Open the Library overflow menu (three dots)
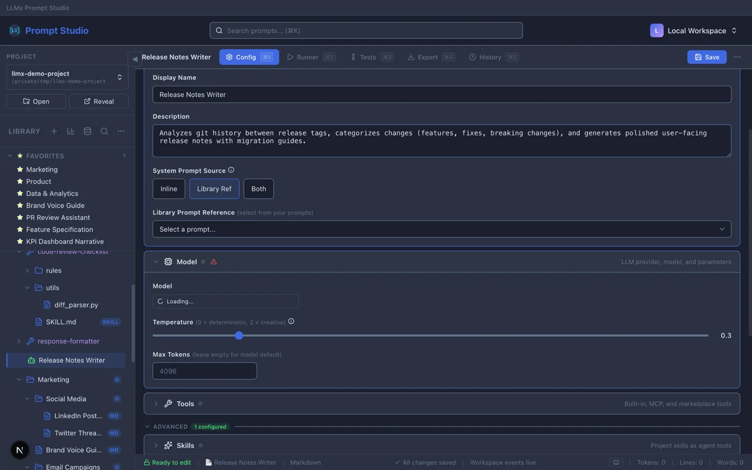 tap(121, 131)
